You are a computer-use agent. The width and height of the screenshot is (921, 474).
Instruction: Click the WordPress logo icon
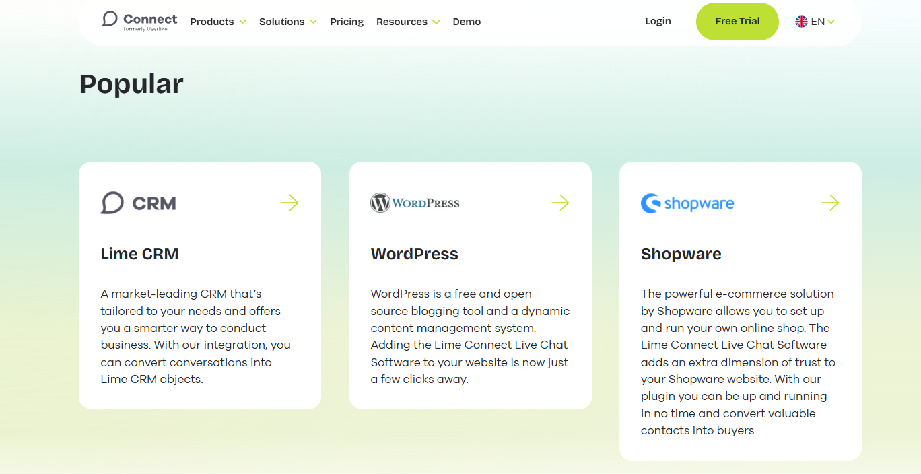click(381, 202)
